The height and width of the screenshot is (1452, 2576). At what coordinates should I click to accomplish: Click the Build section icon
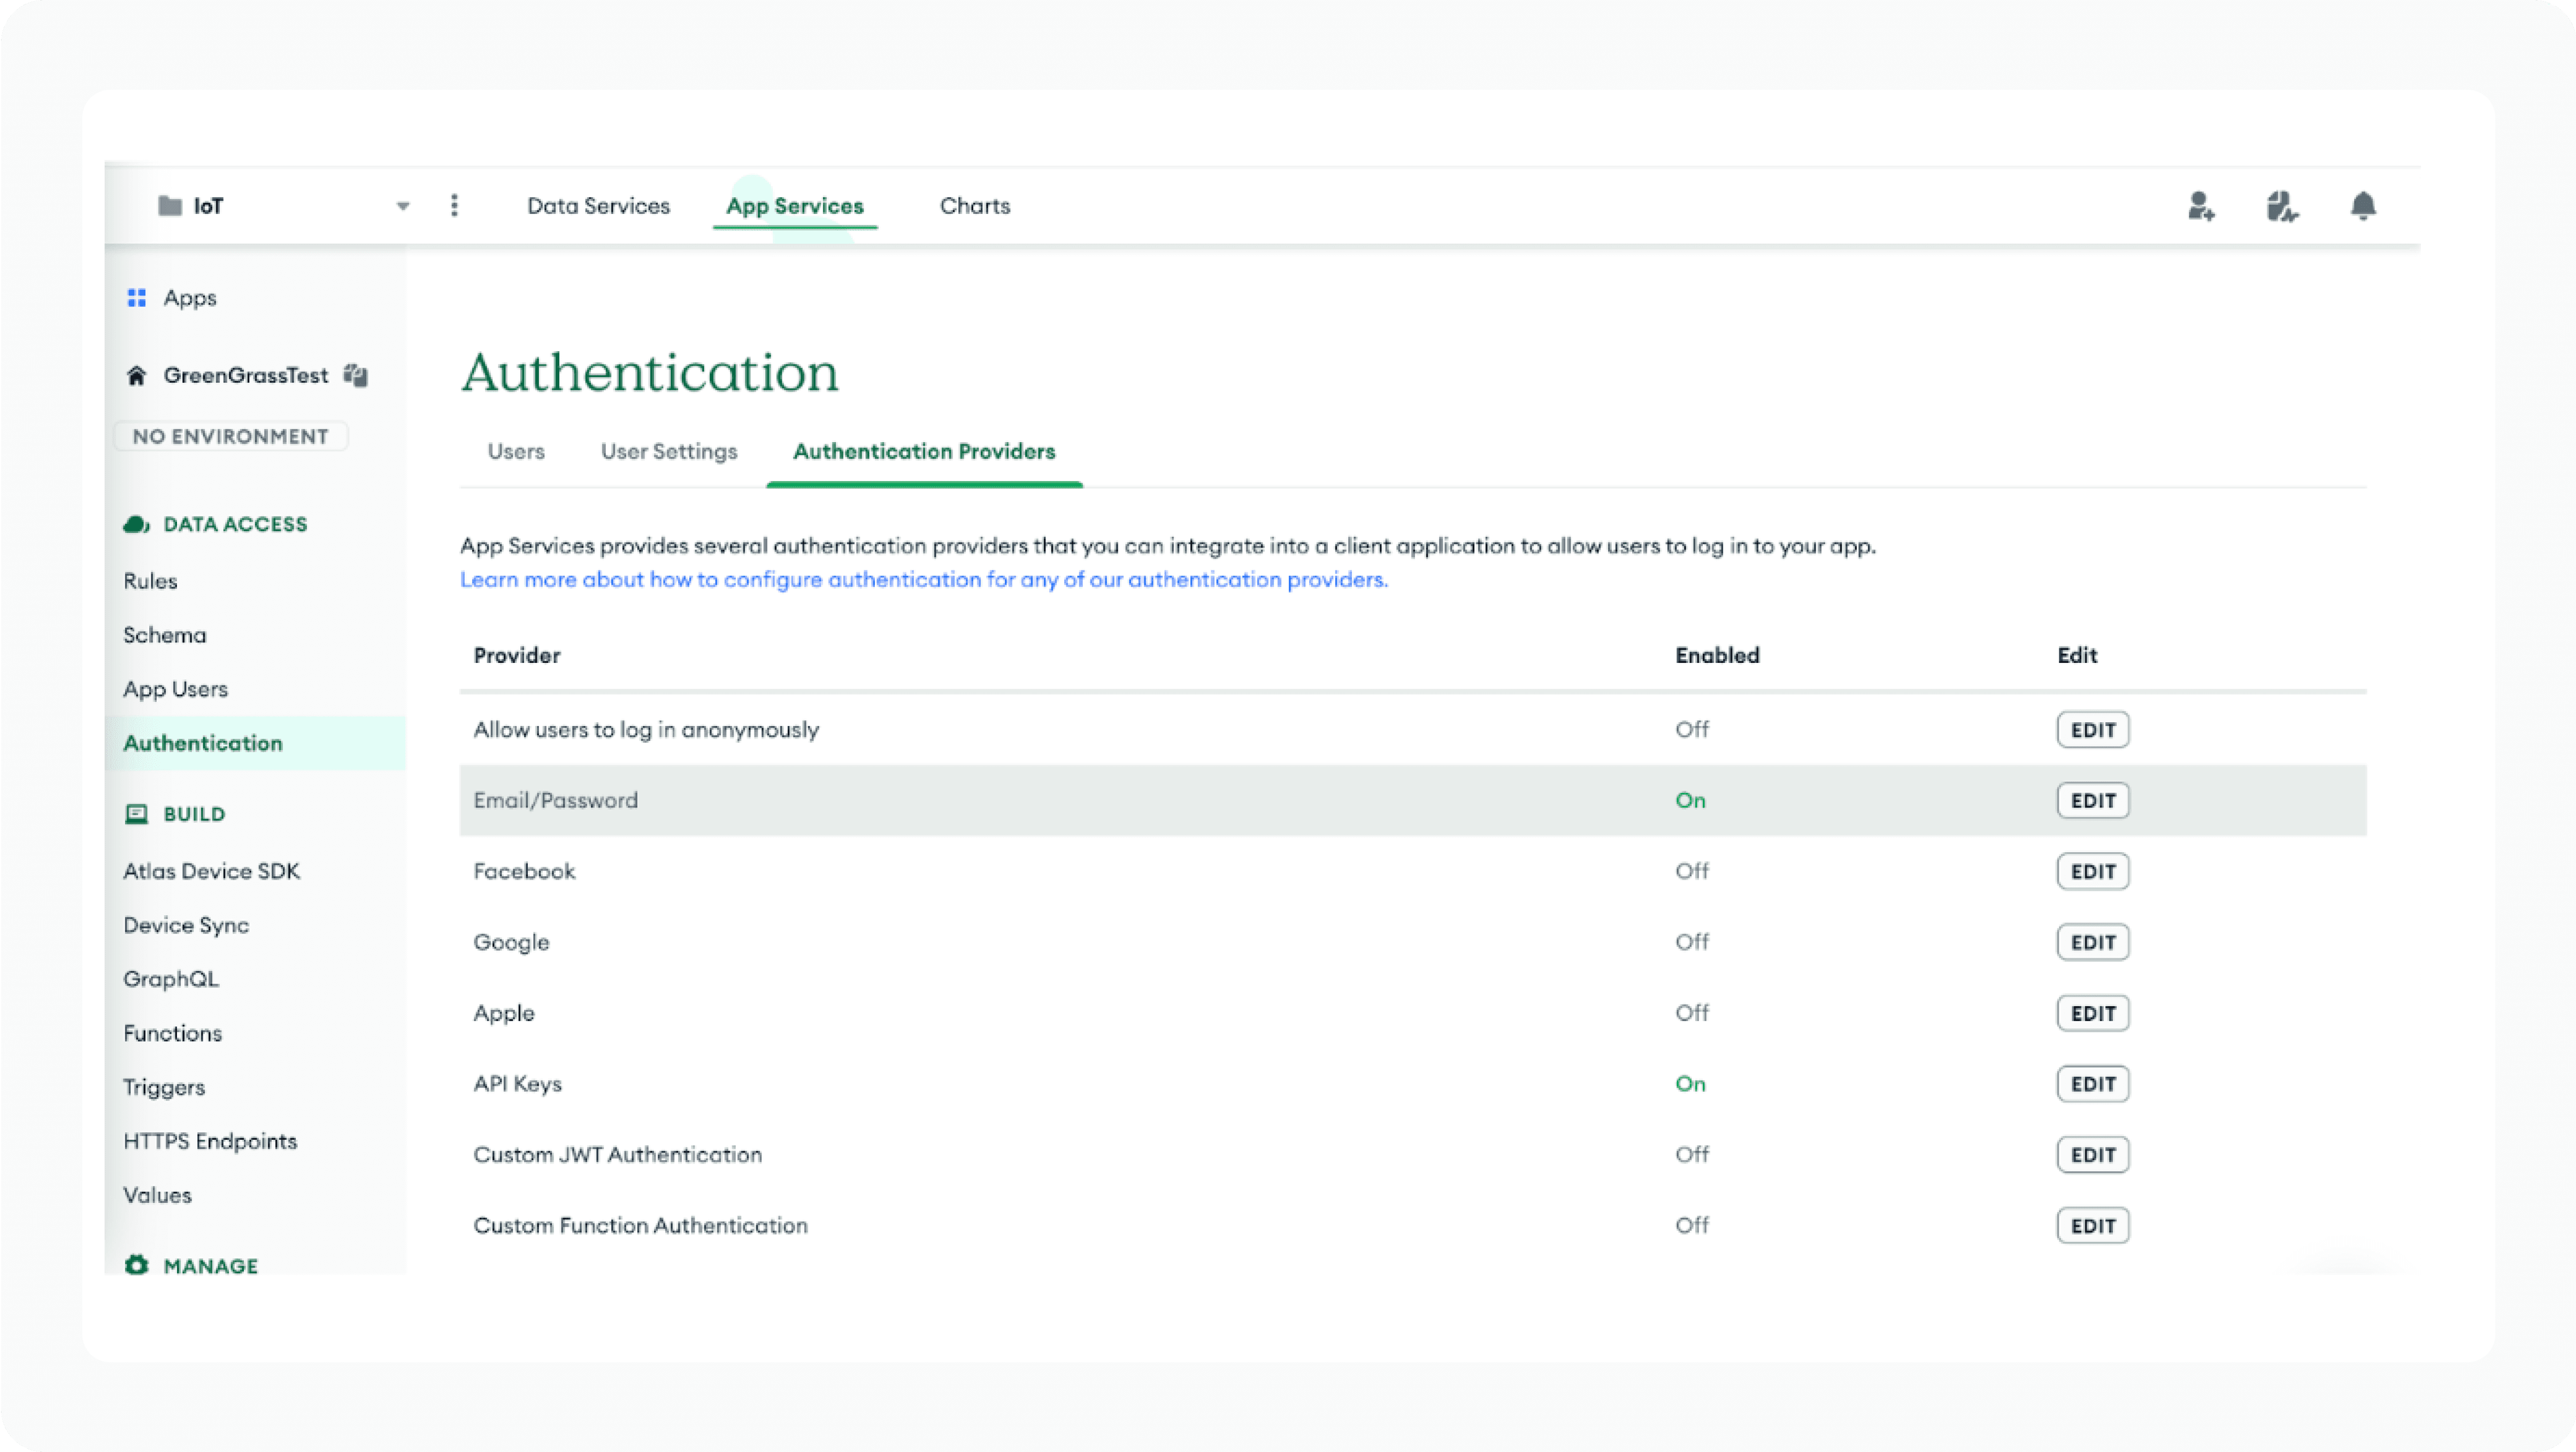(137, 814)
